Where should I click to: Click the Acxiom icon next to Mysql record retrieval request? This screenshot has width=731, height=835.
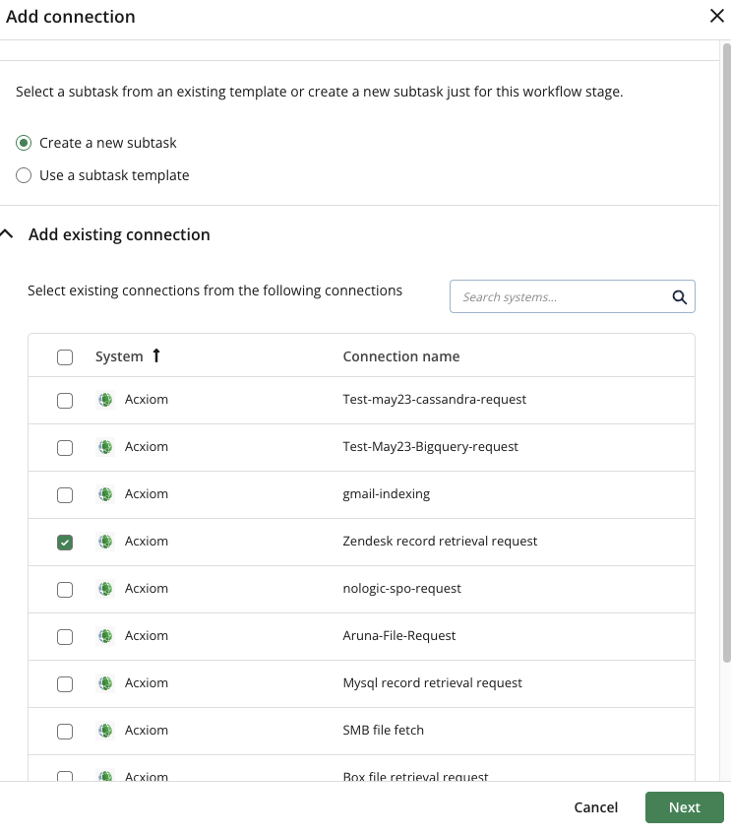(104, 682)
